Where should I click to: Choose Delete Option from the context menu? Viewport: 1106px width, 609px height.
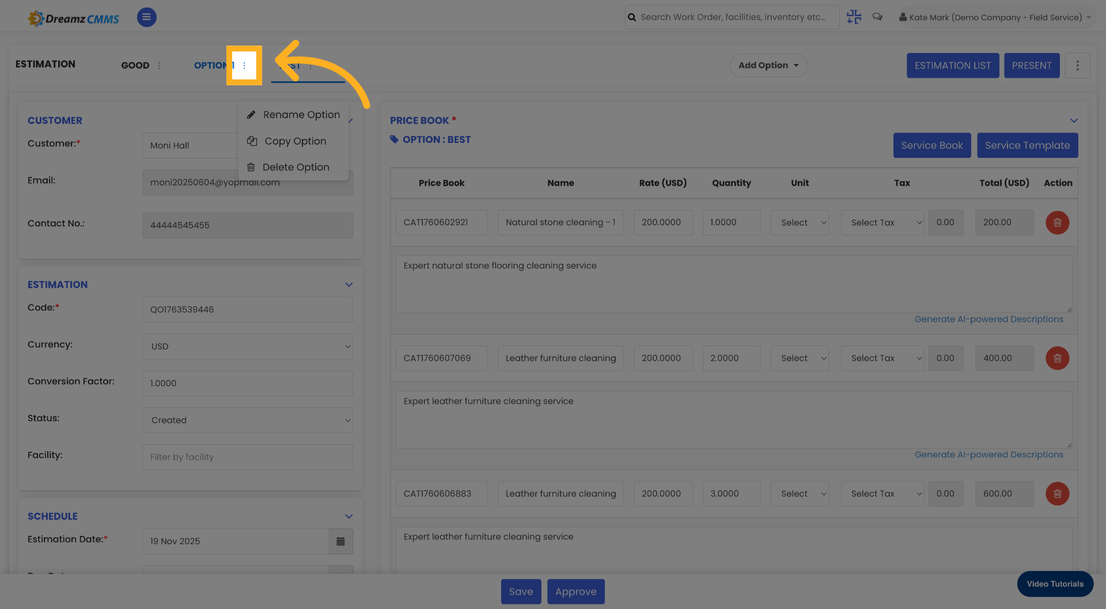(296, 167)
